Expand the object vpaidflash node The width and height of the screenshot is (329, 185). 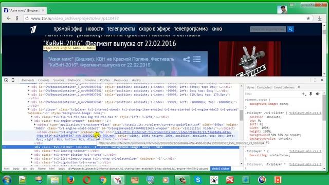35,124
